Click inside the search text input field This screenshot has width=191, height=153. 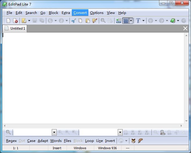point(33,132)
